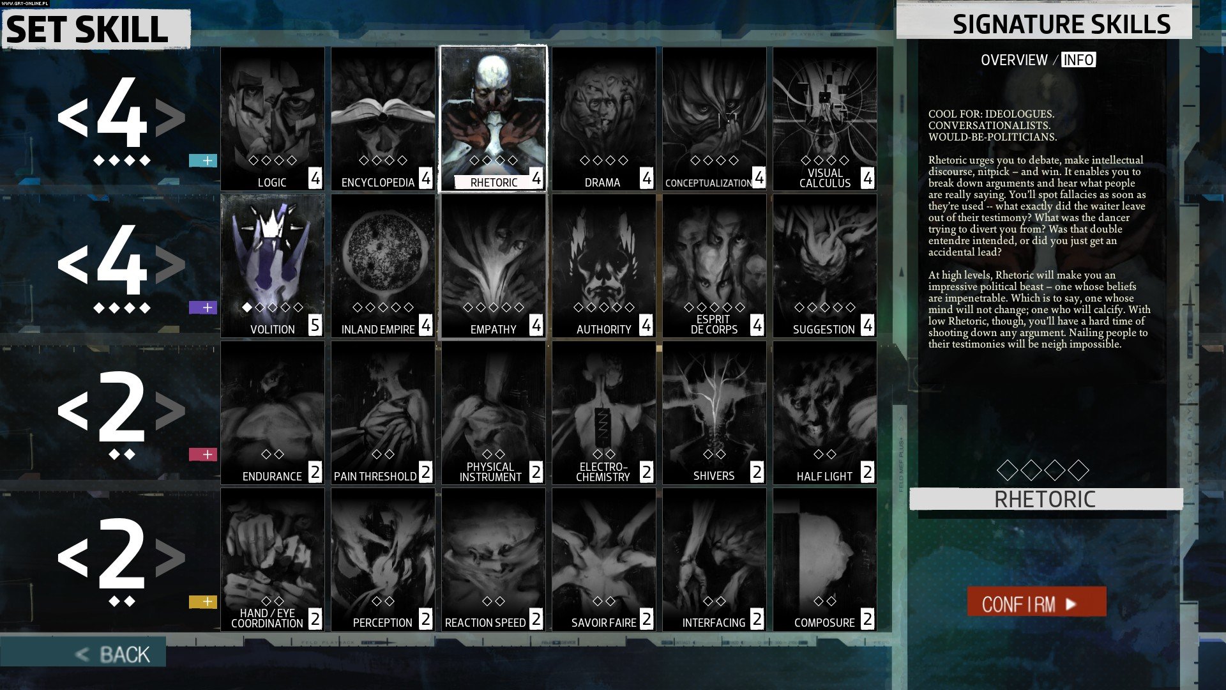Increase the Motorics attribute with right arrow

coord(170,558)
